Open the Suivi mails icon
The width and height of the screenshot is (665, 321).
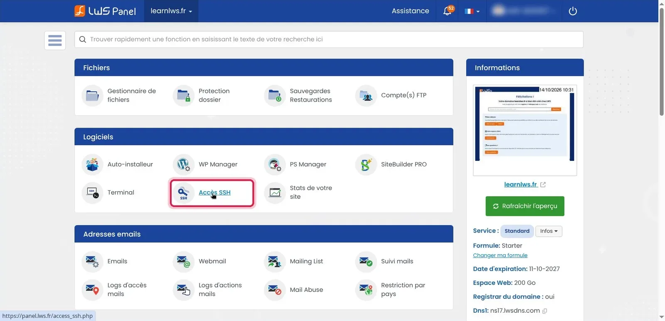pos(366,262)
